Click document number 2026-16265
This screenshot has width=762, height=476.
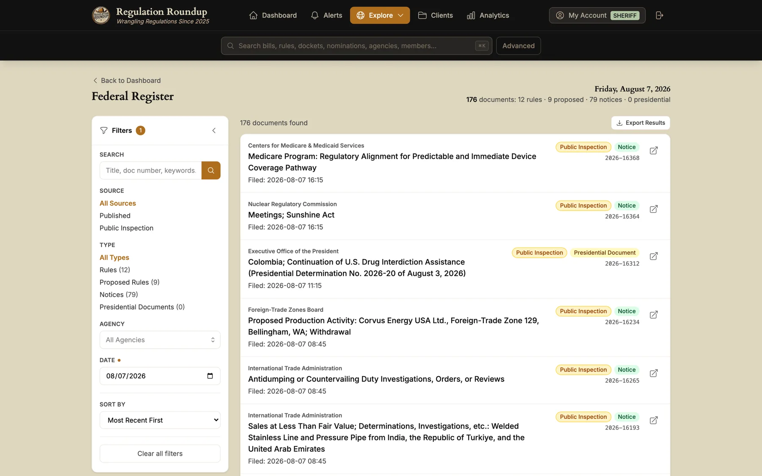click(x=622, y=380)
